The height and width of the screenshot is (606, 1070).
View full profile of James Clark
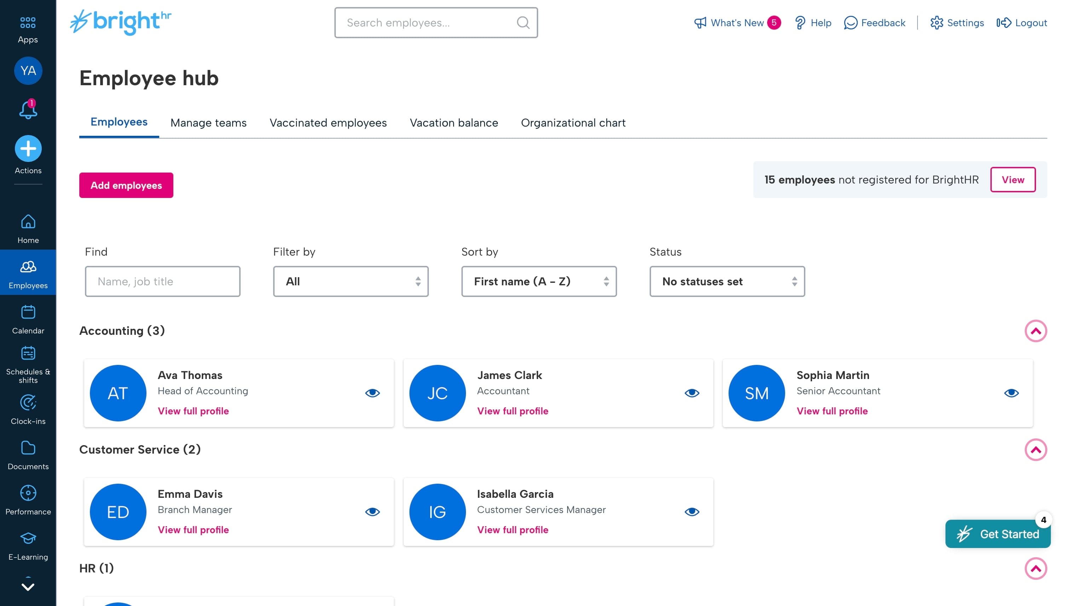513,411
